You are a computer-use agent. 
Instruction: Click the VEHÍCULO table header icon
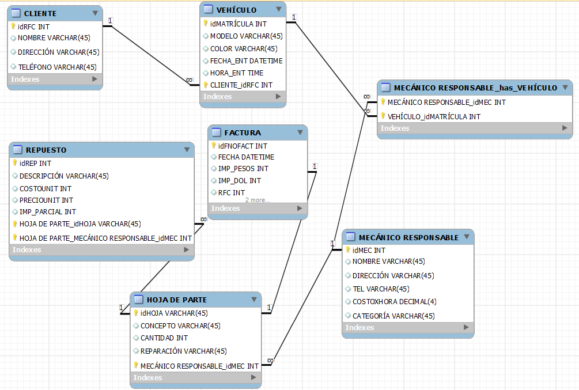pos(209,10)
